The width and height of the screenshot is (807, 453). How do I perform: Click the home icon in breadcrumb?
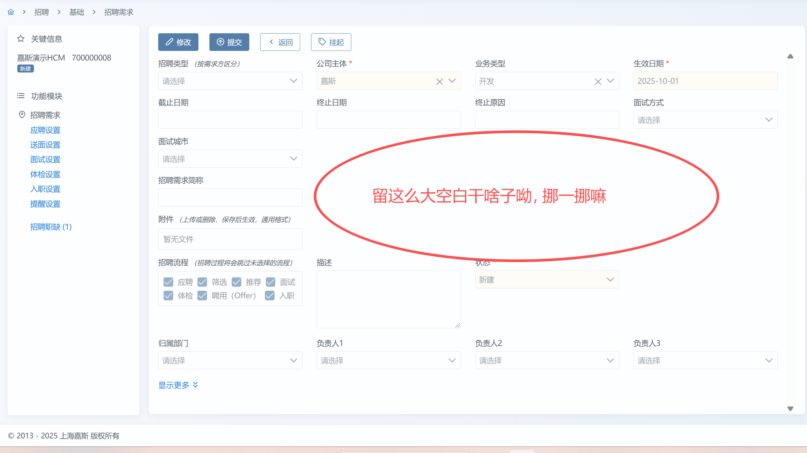(11, 12)
